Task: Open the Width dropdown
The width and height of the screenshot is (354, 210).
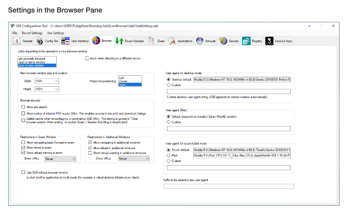Action: pyautogui.click(x=47, y=81)
